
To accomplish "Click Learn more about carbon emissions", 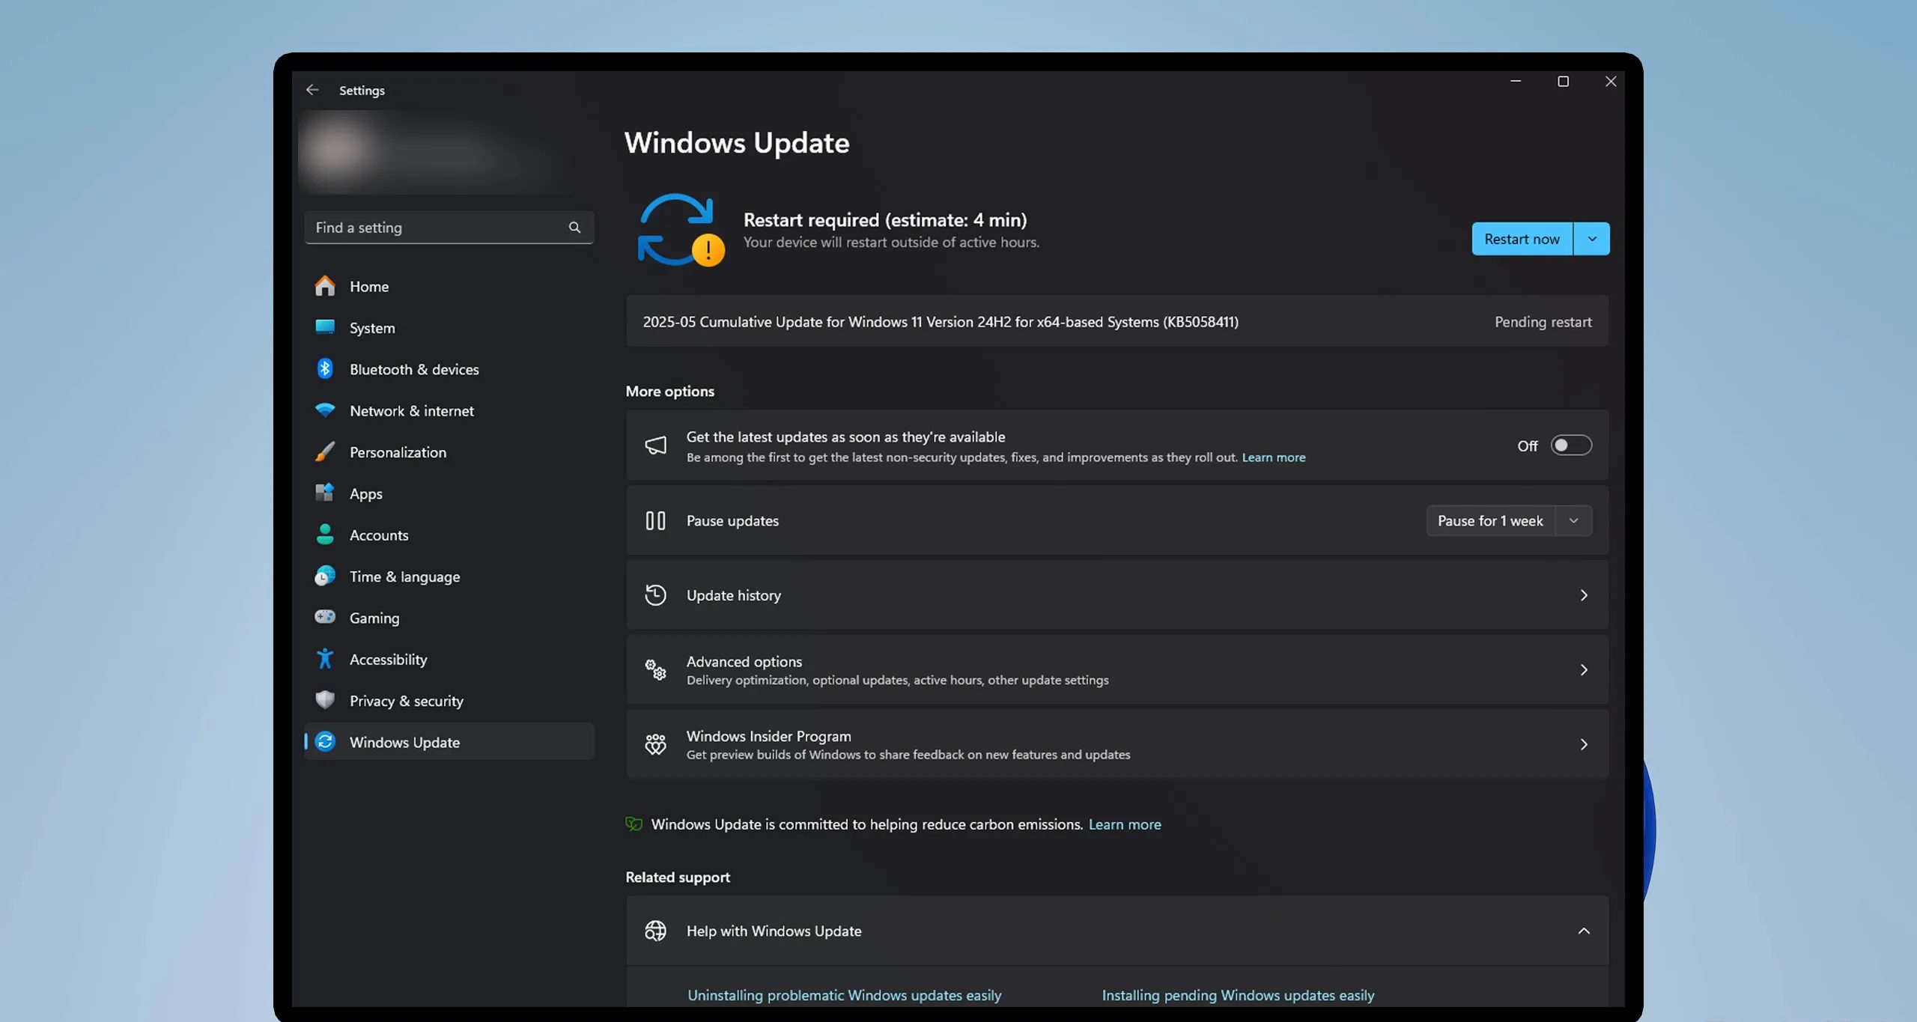I will pyautogui.click(x=1125, y=824).
